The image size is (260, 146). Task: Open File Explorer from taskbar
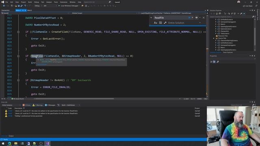click(x=16, y=144)
